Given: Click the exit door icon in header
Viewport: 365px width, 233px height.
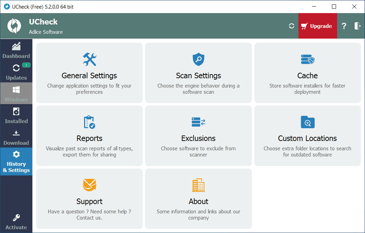Looking at the screenshot, I should pyautogui.click(x=357, y=26).
